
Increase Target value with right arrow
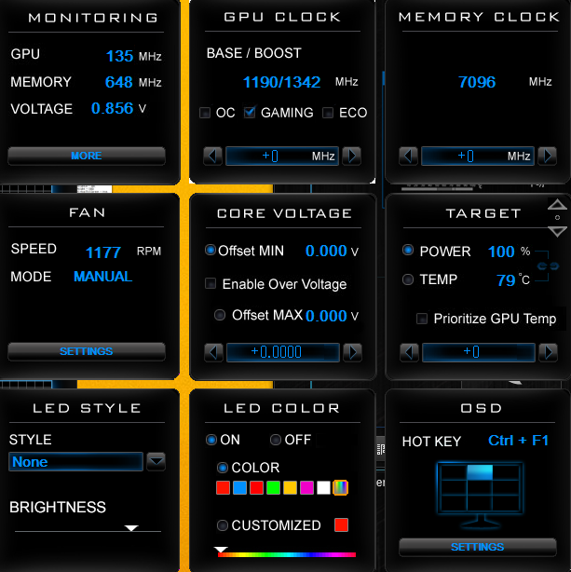click(x=549, y=352)
